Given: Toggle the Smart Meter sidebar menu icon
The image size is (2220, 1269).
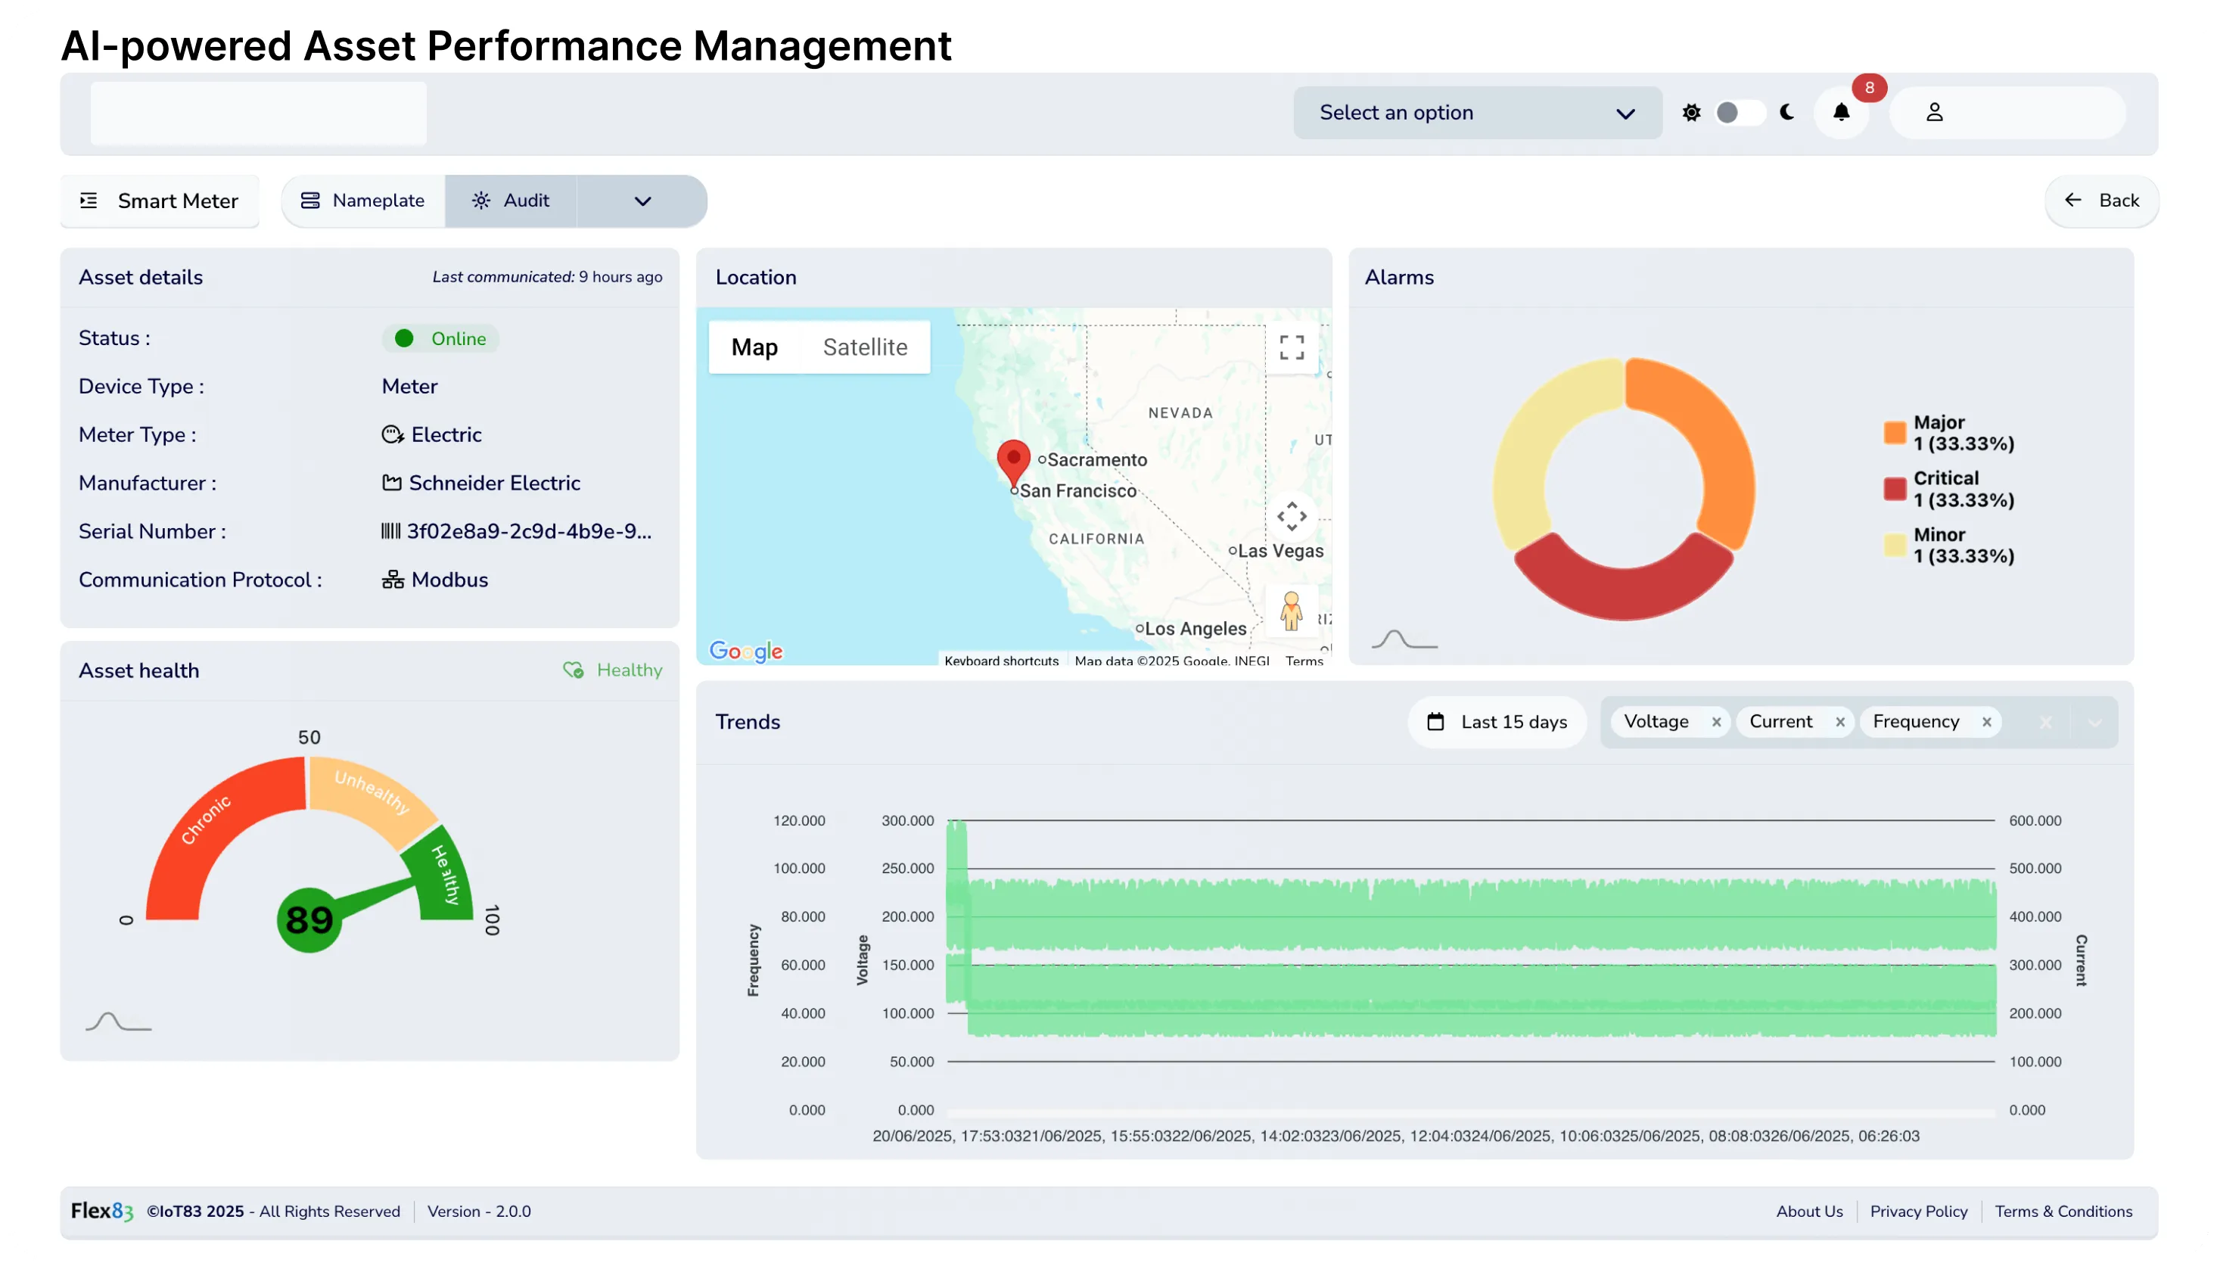Looking at the screenshot, I should [89, 201].
